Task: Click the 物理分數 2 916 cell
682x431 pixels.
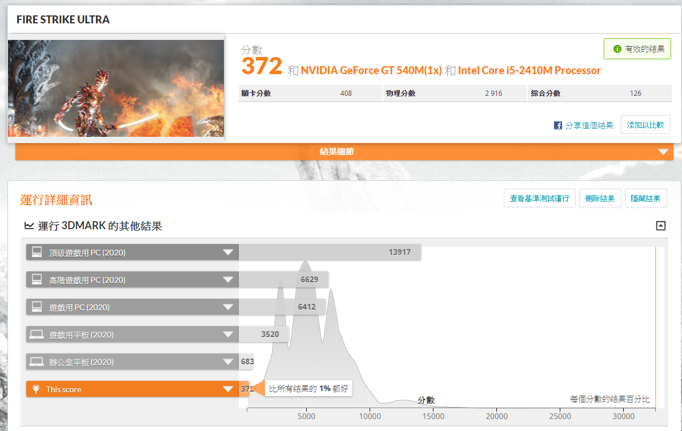Action: (455, 93)
